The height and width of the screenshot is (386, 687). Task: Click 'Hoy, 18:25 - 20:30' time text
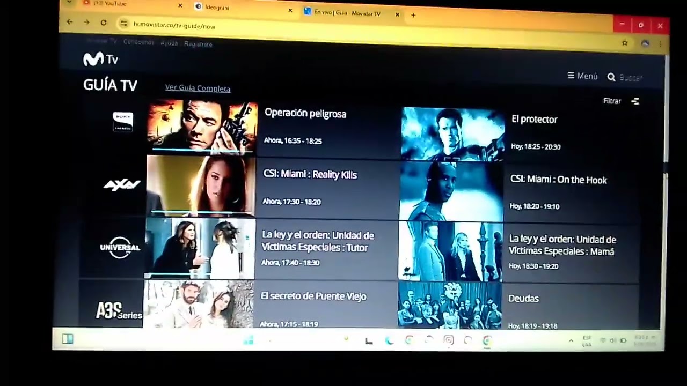coord(536,146)
